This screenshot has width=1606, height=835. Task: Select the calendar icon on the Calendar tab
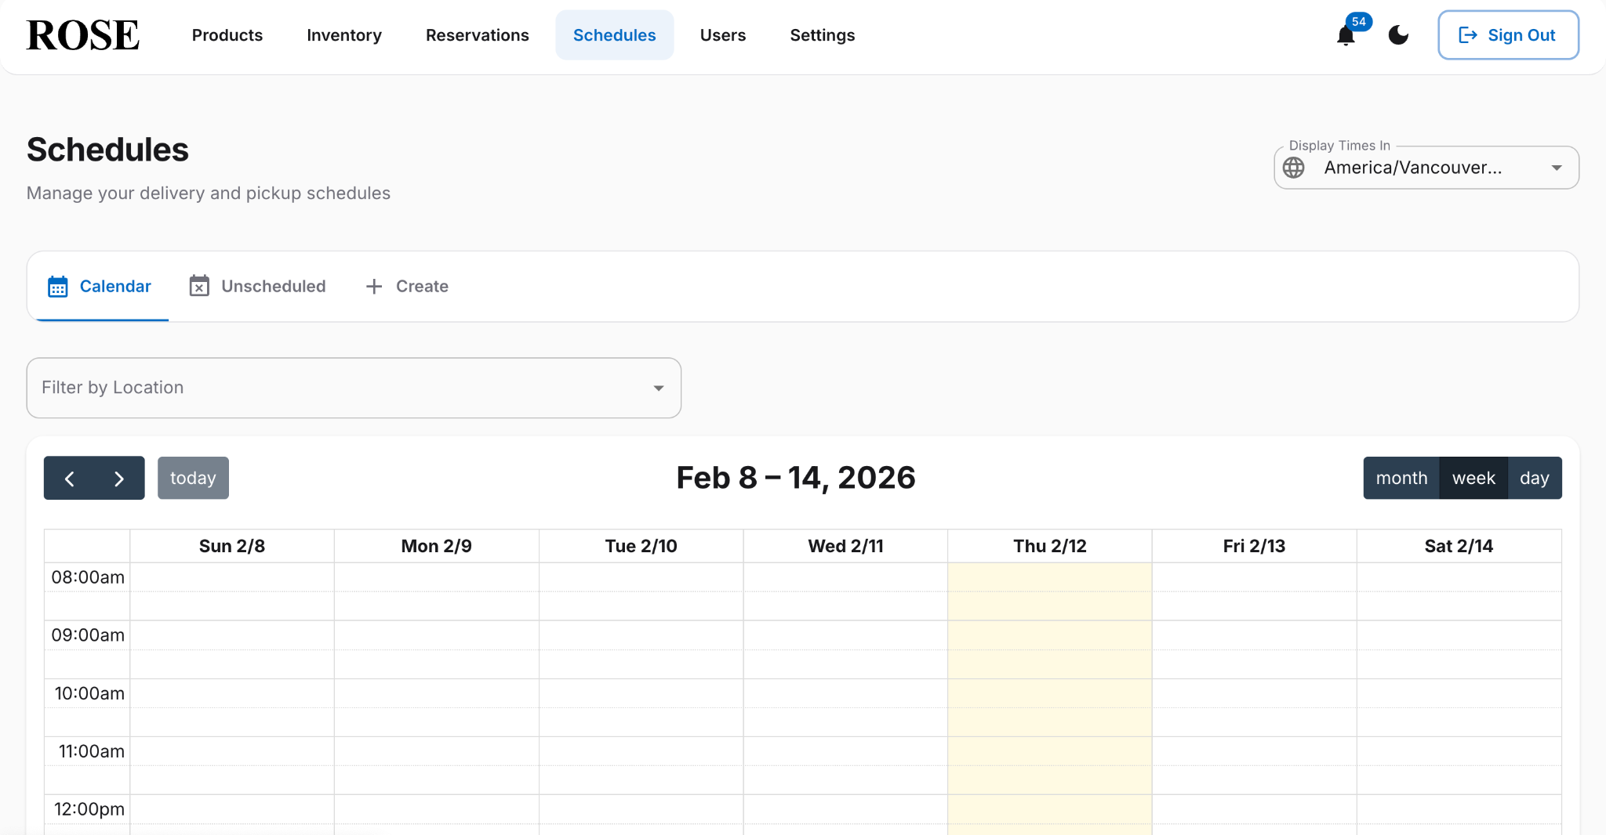(57, 286)
